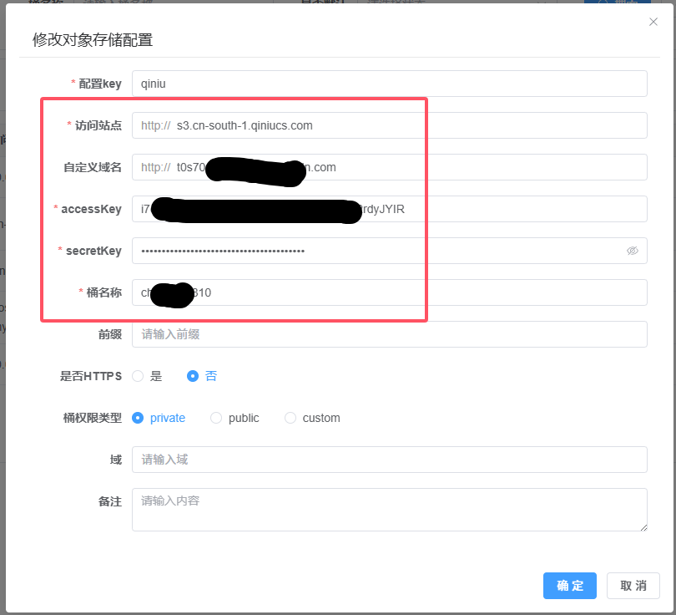Focus the secretKey password field

(x=389, y=251)
